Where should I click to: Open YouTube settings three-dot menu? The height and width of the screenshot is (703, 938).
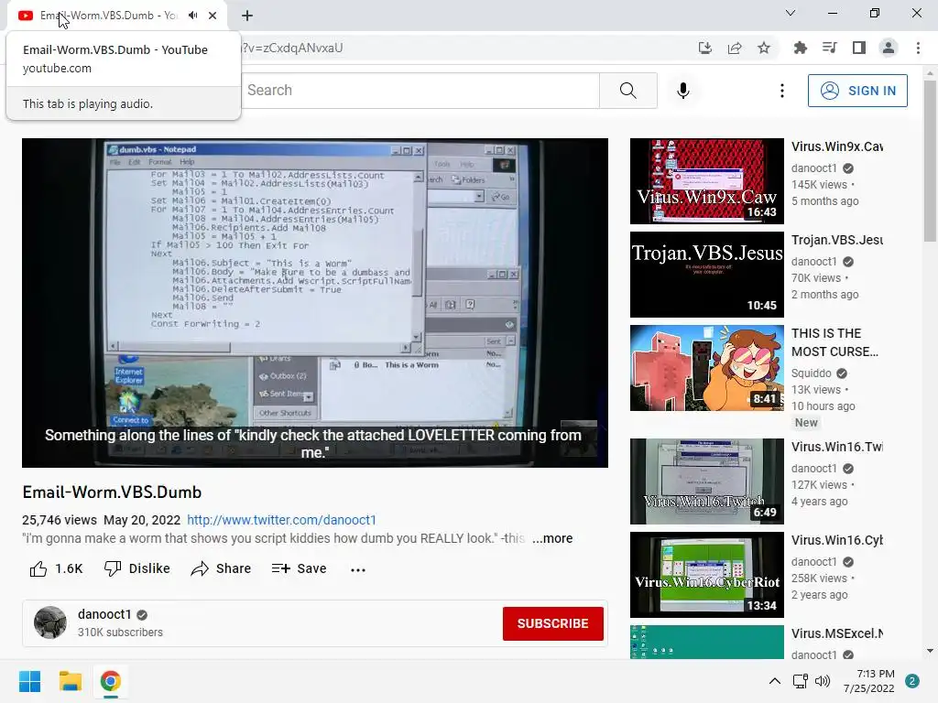coord(782,91)
